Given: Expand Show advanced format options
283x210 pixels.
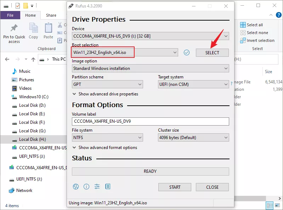Looking at the screenshot, I should (x=105, y=148).
